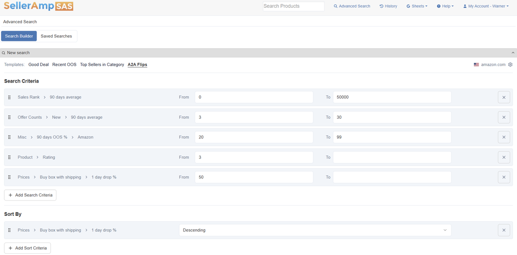The width and height of the screenshot is (517, 255).
Task: Click drag handle of Sort By row
Action: coord(9,230)
